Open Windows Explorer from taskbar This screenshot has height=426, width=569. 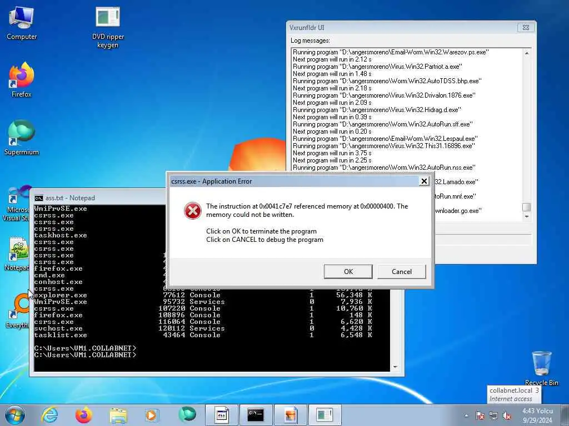point(118,415)
